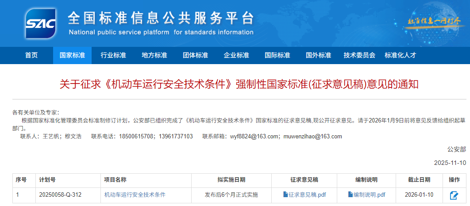Open the 首页 navigation tab
The image size is (470, 206).
(x=31, y=55)
